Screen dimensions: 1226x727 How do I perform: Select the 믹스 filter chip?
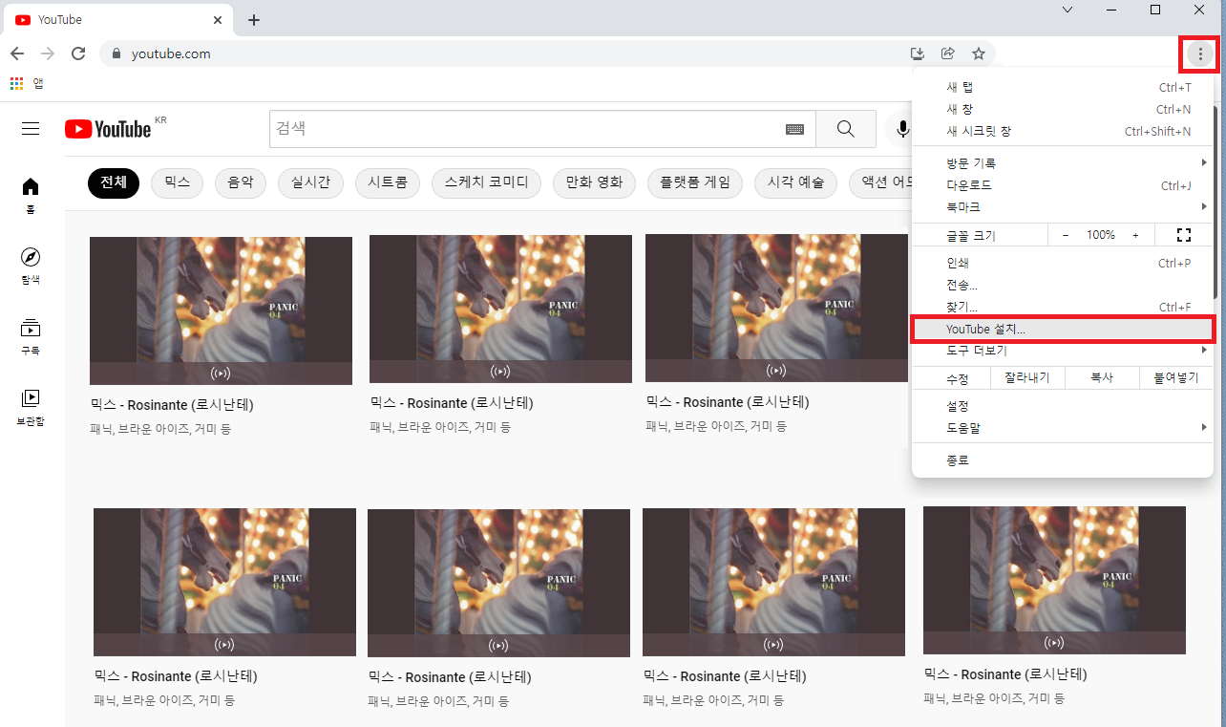[177, 182]
